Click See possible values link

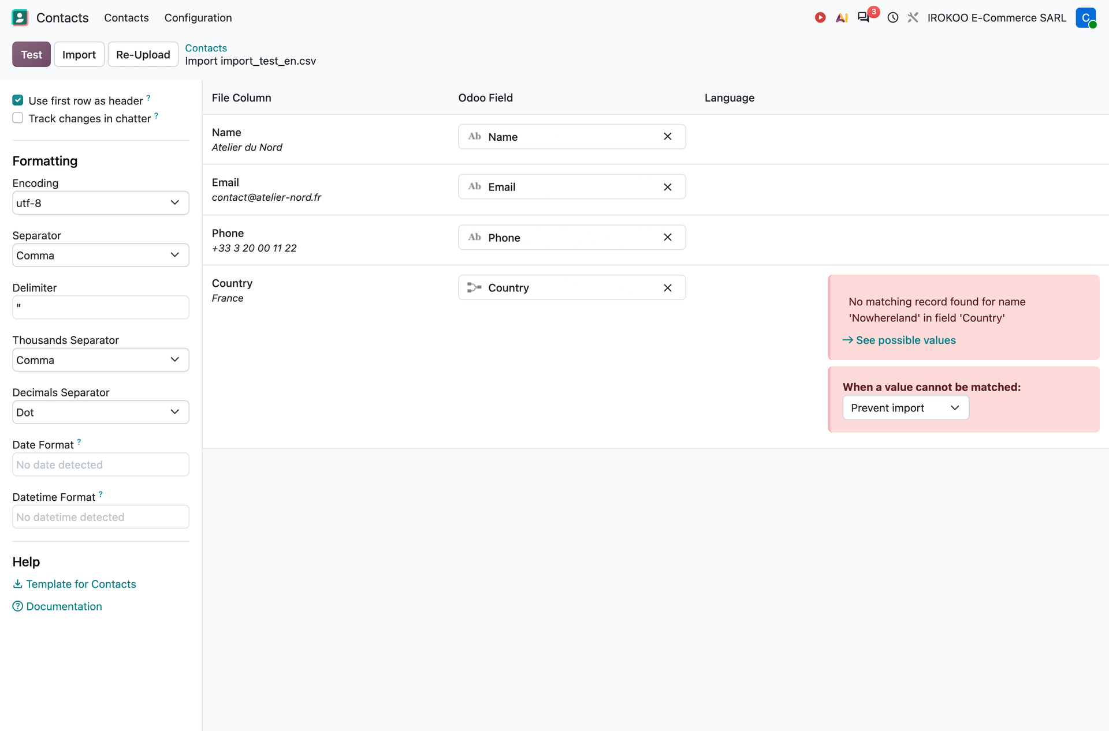(899, 340)
